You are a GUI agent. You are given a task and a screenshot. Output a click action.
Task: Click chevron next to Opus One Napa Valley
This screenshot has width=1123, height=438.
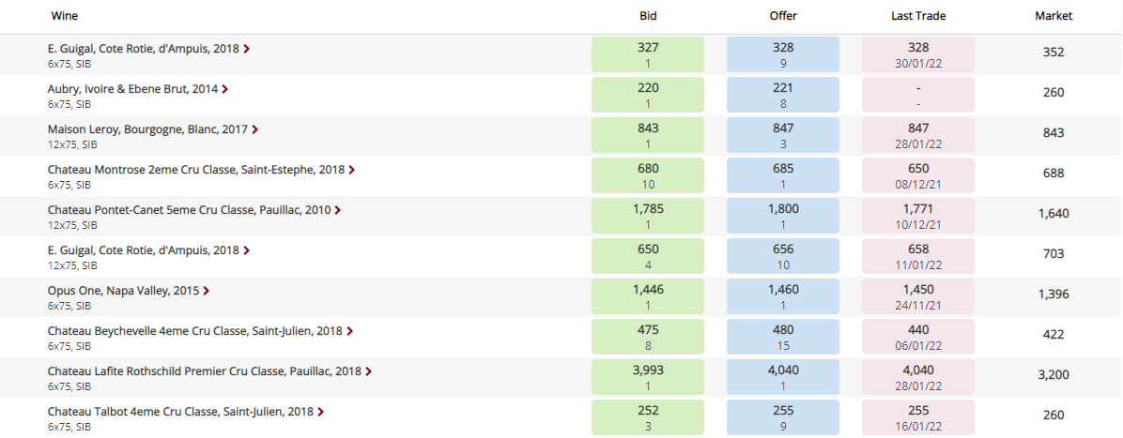pyautogui.click(x=207, y=292)
